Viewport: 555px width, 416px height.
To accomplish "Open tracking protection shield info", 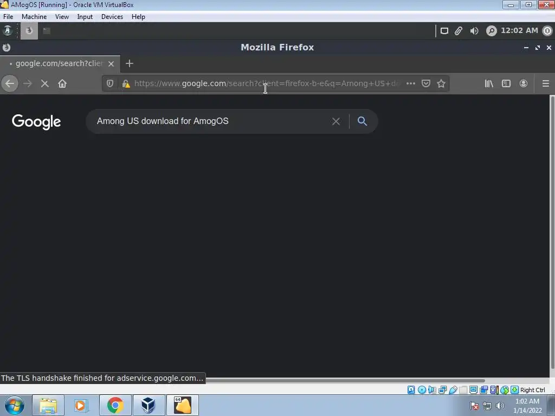I will tap(110, 83).
